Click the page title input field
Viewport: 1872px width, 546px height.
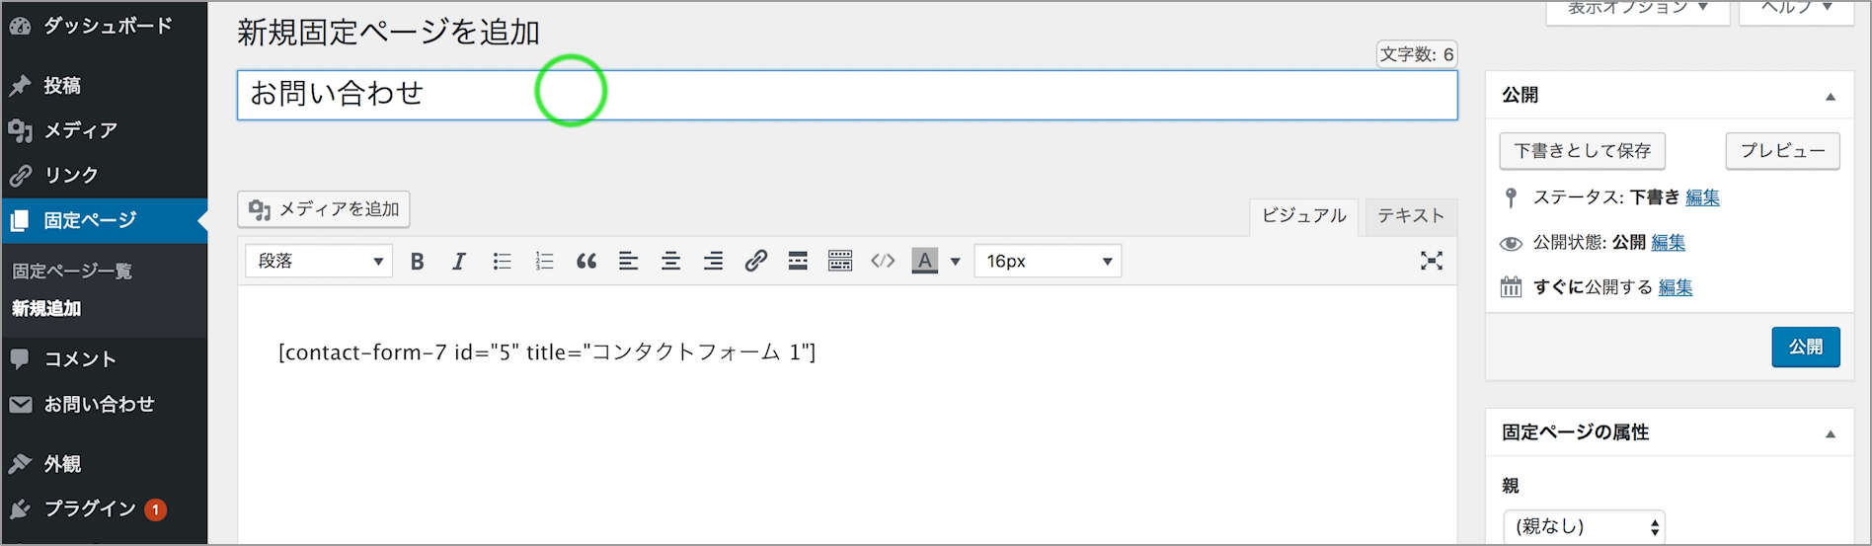pyautogui.click(x=847, y=95)
